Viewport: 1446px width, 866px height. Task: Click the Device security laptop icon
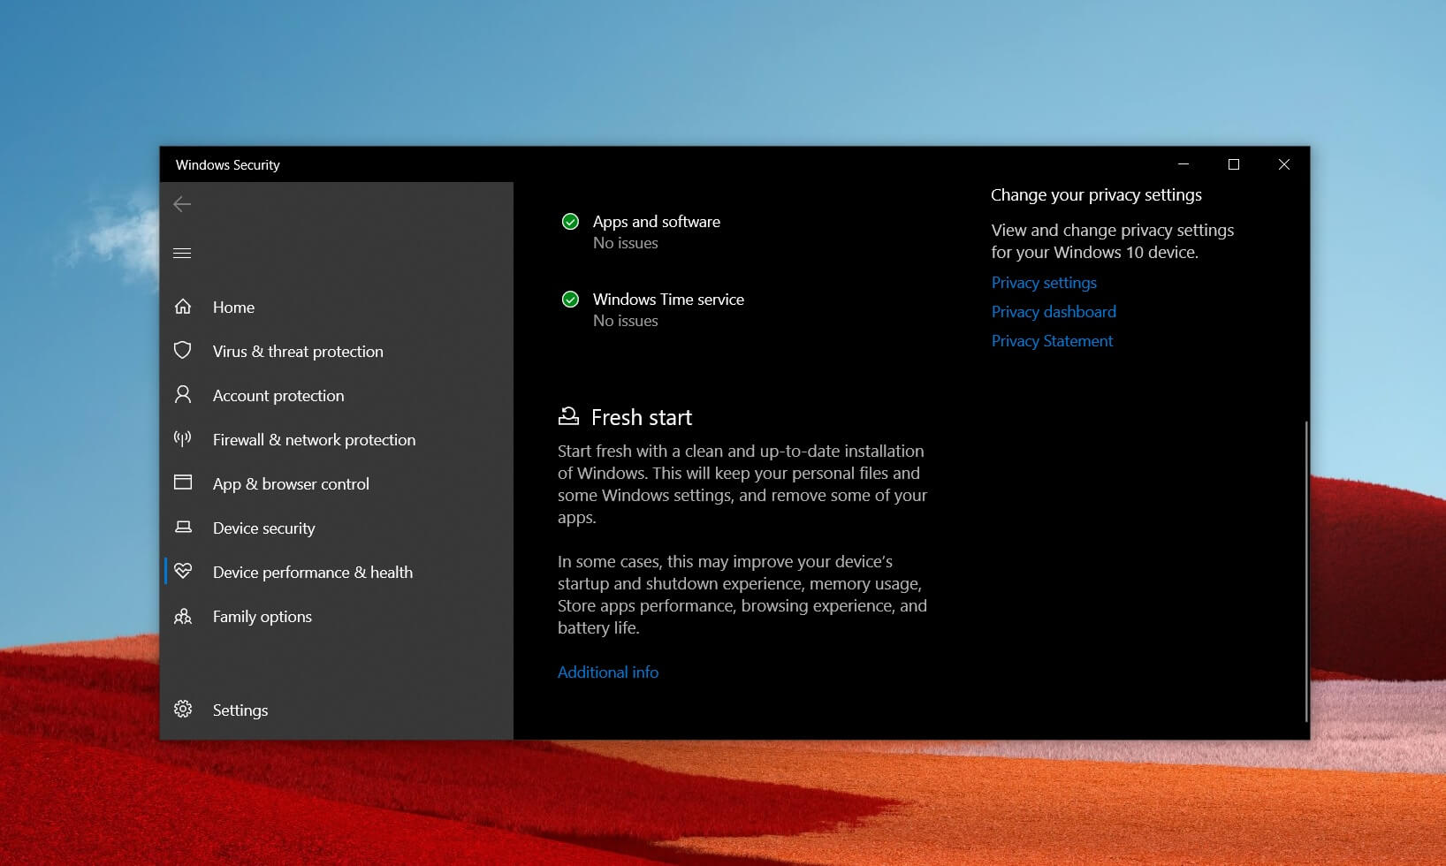[x=183, y=528]
